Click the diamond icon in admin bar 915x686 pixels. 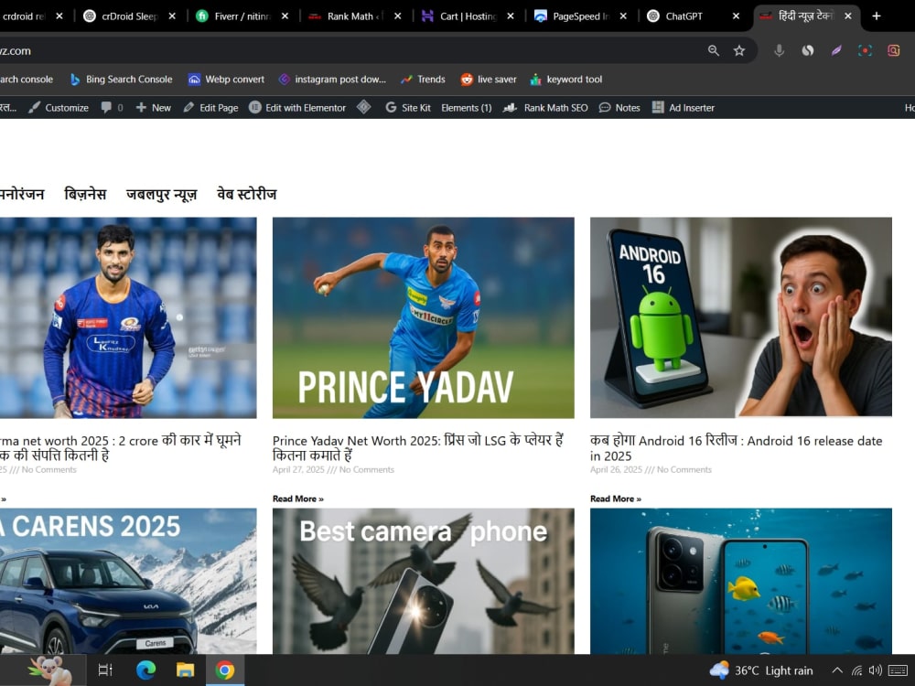[363, 107]
